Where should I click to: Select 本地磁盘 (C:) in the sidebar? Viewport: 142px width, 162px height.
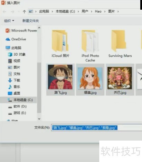point(23,100)
